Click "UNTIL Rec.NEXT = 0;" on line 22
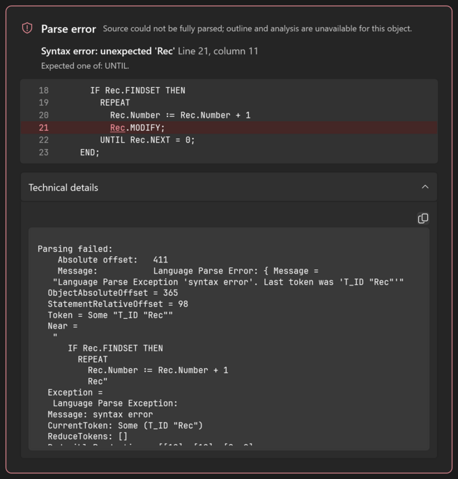This screenshot has width=458, height=479. pyautogui.click(x=148, y=140)
